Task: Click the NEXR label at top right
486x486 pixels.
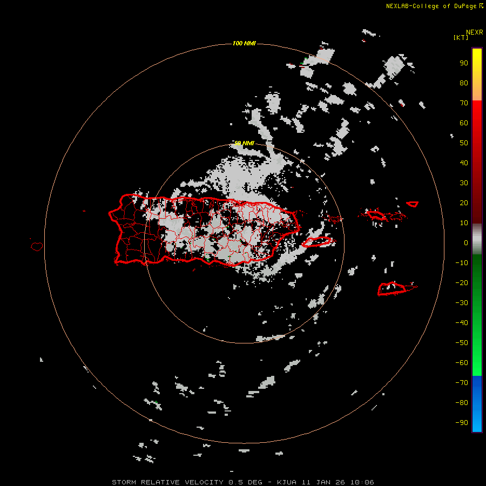Action: pos(475,32)
